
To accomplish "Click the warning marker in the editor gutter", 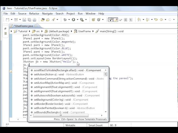I will click(x=11, y=71).
